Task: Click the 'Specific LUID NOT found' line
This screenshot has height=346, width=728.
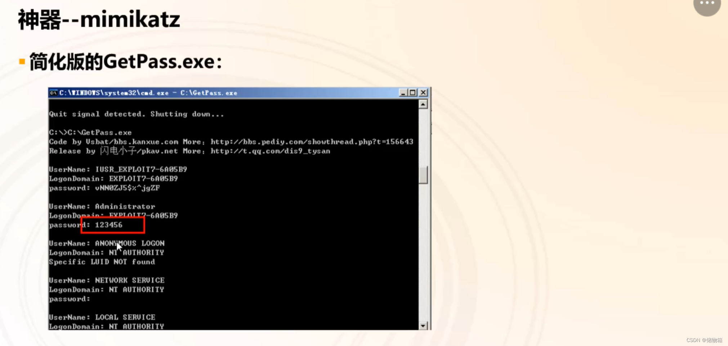Action: (102, 262)
